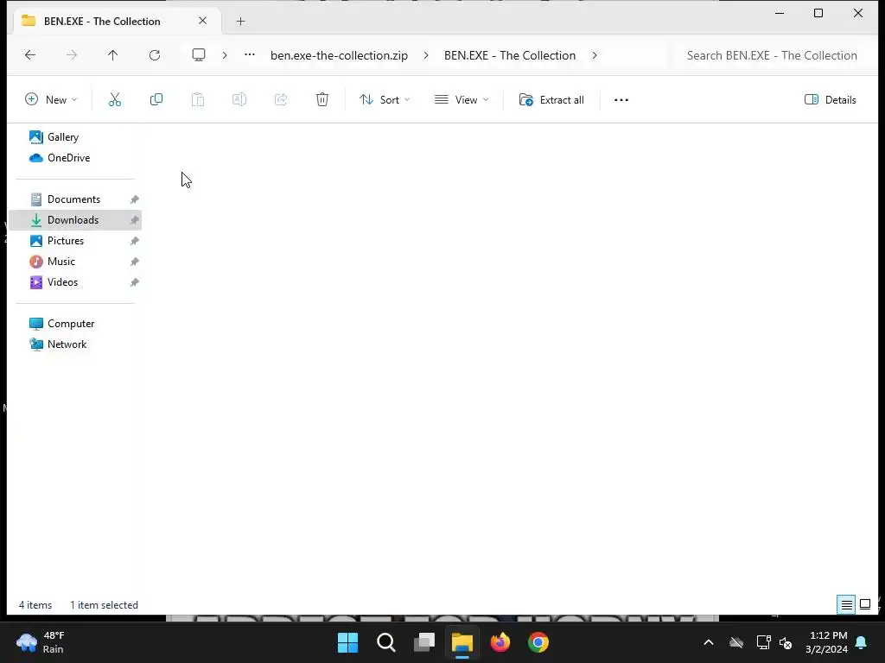This screenshot has height=663, width=885.
Task: Open the notifications bell
Action: (862, 642)
